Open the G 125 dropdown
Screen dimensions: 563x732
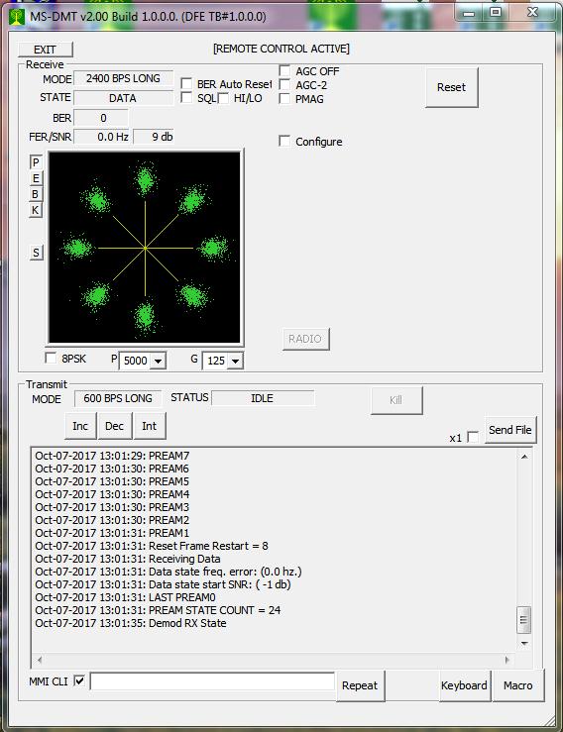(236, 361)
